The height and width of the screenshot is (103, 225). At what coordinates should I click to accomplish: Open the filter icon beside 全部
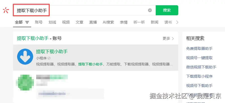tap(27, 22)
